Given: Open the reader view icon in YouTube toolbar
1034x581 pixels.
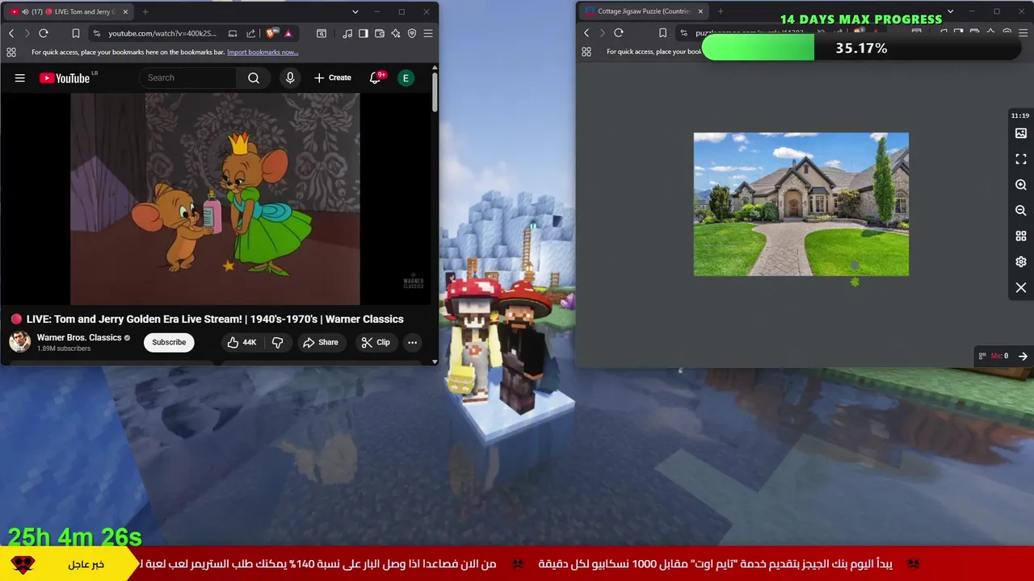Looking at the screenshot, I should (322, 33).
